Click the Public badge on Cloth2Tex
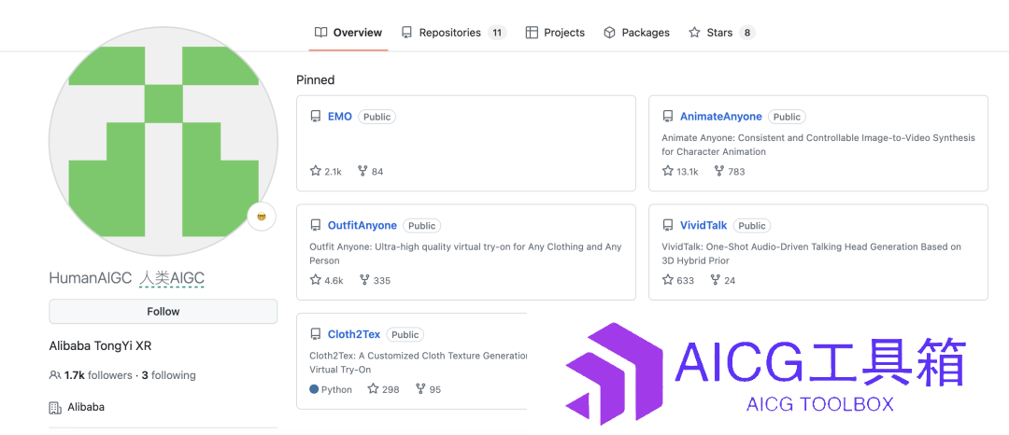 [x=405, y=334]
